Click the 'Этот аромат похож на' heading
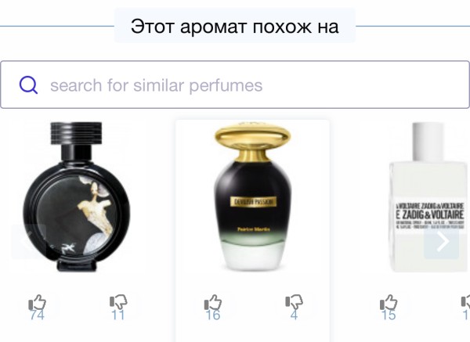Image resolution: width=470 pixels, height=342 pixels. click(235, 26)
